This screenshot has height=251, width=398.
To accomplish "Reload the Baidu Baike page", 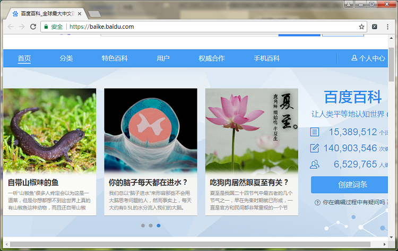I will (x=33, y=27).
